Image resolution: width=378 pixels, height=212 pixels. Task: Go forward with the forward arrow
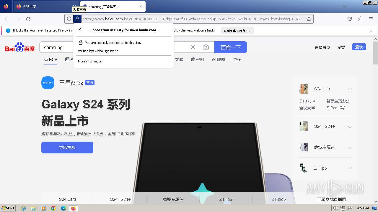click(x=18, y=19)
